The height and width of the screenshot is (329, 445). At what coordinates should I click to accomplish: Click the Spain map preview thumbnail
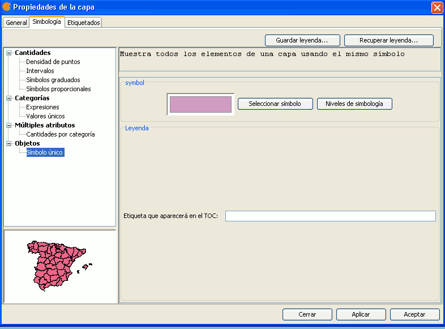pos(59,266)
